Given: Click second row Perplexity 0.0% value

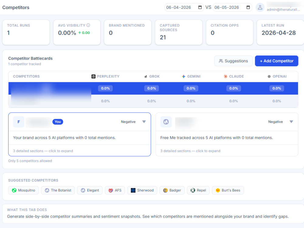Looking at the screenshot, I should (x=105, y=101).
